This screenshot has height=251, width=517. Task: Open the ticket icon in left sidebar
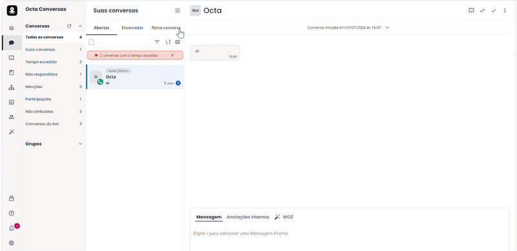pos(12,58)
